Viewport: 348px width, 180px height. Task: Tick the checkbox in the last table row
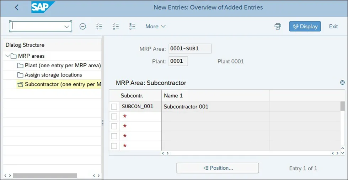pyautogui.click(x=114, y=146)
